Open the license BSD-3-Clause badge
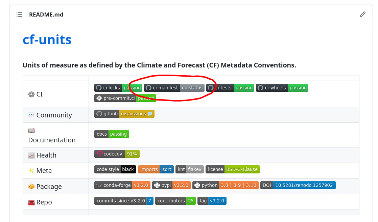Screen dimensions: 378x222 point(233,169)
